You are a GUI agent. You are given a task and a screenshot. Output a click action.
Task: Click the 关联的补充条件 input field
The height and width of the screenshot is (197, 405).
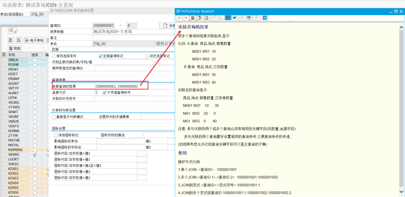click(x=135, y=99)
